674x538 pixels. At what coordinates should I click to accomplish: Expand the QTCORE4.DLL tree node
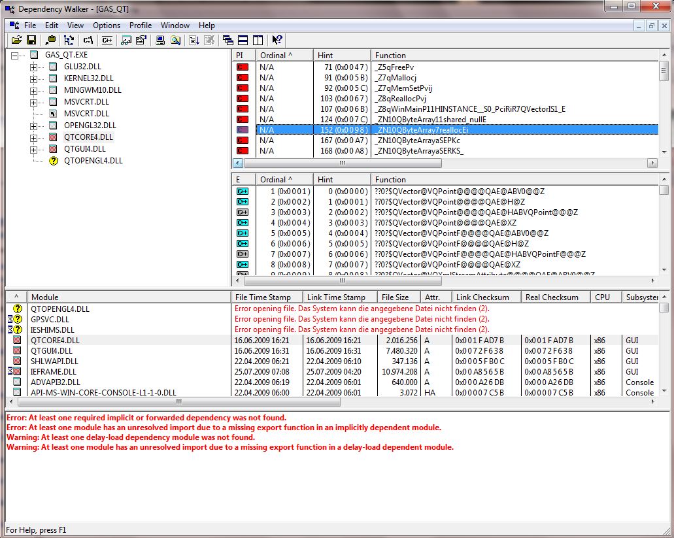click(x=33, y=138)
